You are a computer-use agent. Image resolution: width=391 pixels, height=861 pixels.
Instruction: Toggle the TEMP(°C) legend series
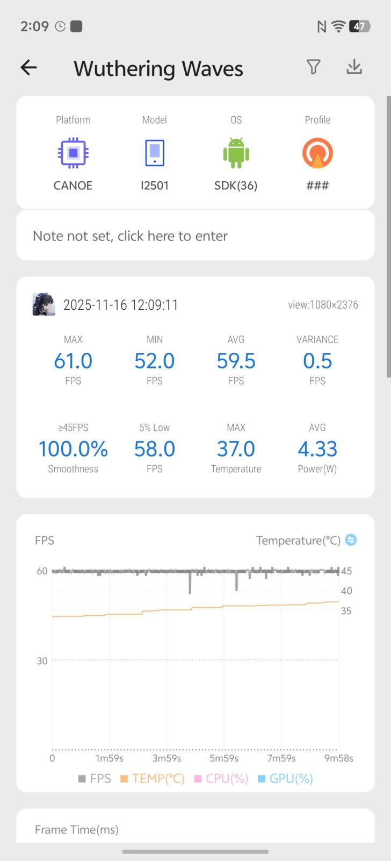tap(152, 778)
